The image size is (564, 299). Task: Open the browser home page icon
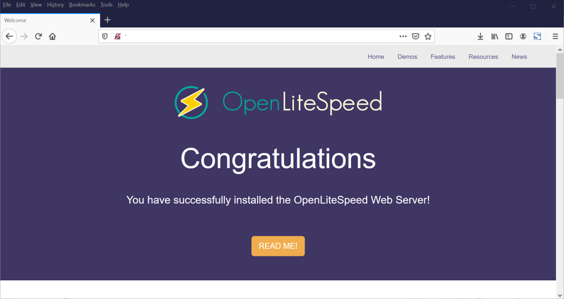point(53,36)
